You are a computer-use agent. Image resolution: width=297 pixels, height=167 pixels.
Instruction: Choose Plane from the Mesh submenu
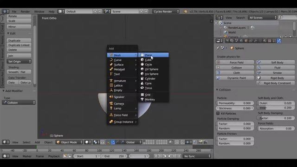[x=154, y=55]
